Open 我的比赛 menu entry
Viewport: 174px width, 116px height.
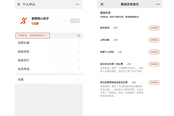click(x=49, y=43)
